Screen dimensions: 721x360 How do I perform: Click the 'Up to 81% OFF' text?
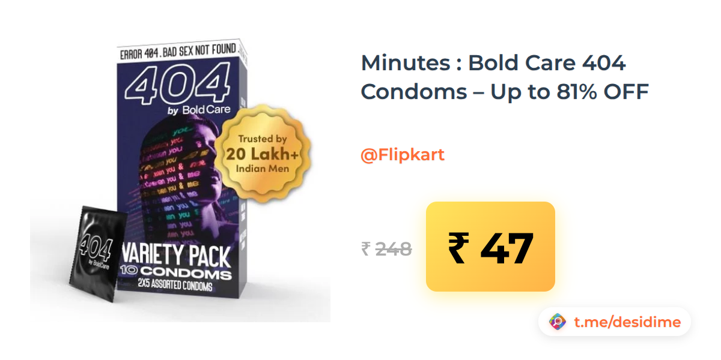point(570,91)
